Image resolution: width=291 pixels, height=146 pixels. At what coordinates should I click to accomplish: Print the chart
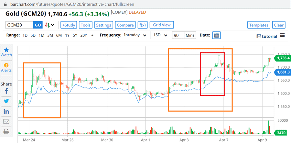click(x=6, y=131)
